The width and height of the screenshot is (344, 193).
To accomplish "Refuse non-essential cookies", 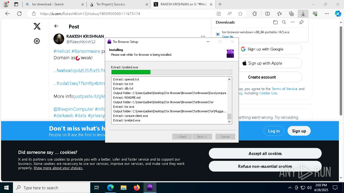I will (265, 166).
